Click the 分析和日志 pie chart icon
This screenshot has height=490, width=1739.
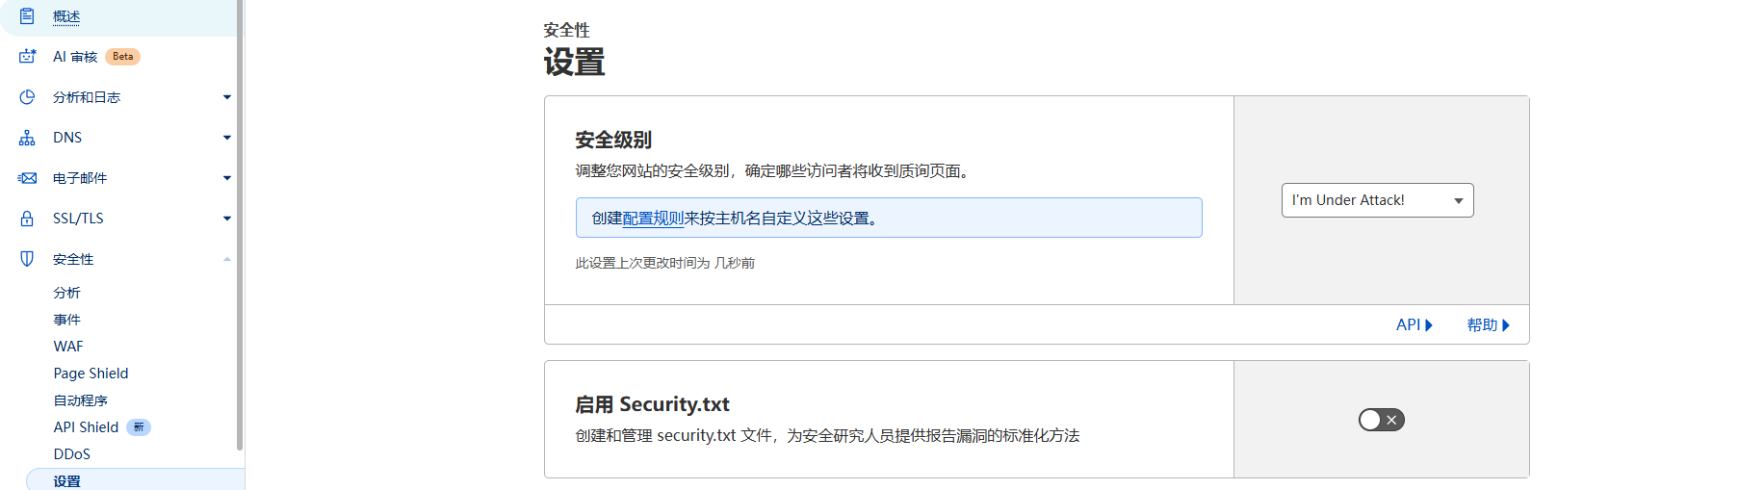point(27,97)
